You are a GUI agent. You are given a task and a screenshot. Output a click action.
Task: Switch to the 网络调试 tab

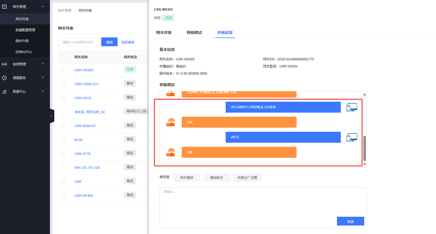pos(194,33)
